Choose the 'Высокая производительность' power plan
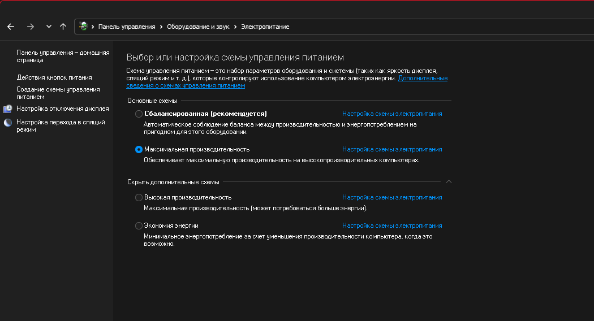 pyautogui.click(x=139, y=197)
